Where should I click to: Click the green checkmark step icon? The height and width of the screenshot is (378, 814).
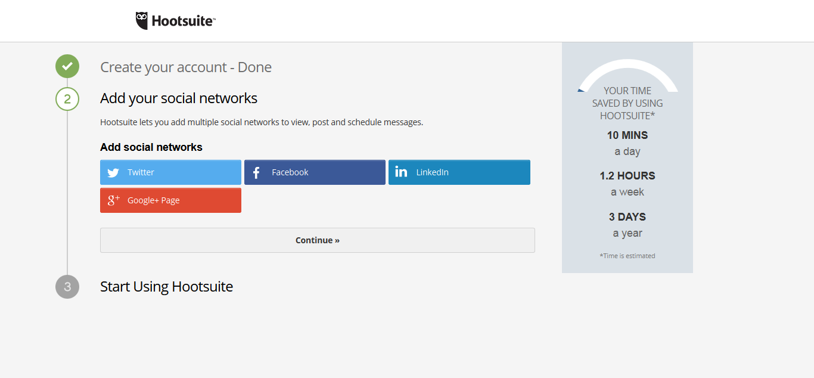[x=67, y=66]
